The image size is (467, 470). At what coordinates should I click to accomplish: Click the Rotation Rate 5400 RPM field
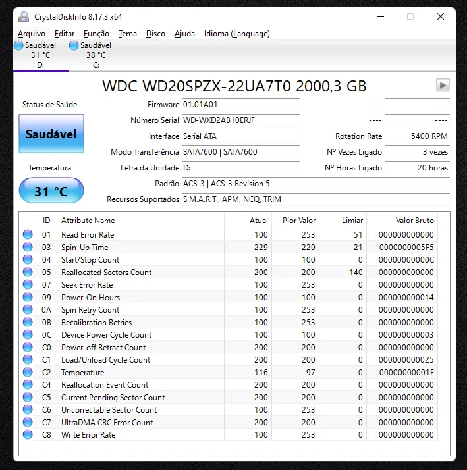pyautogui.click(x=417, y=136)
